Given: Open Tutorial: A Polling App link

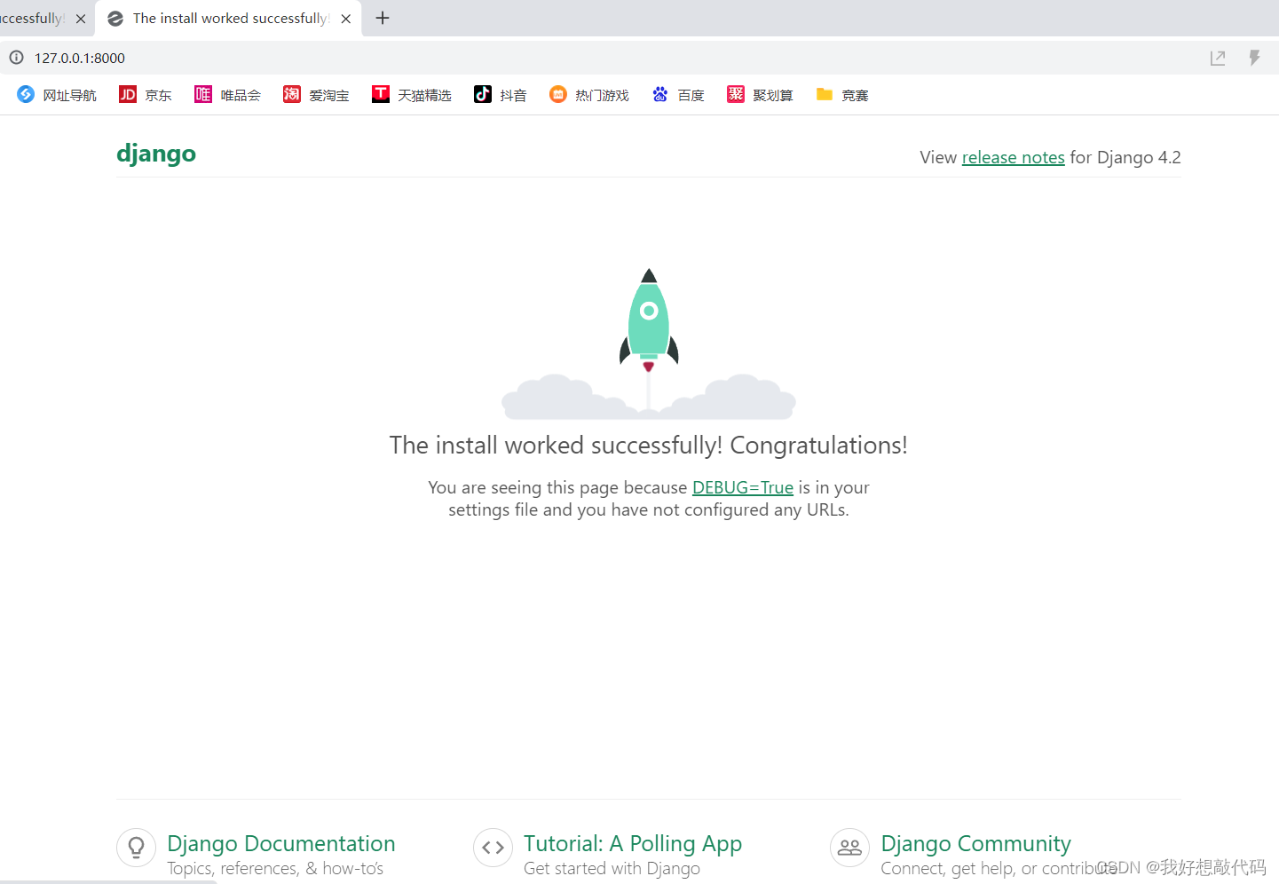Looking at the screenshot, I should [x=633, y=843].
